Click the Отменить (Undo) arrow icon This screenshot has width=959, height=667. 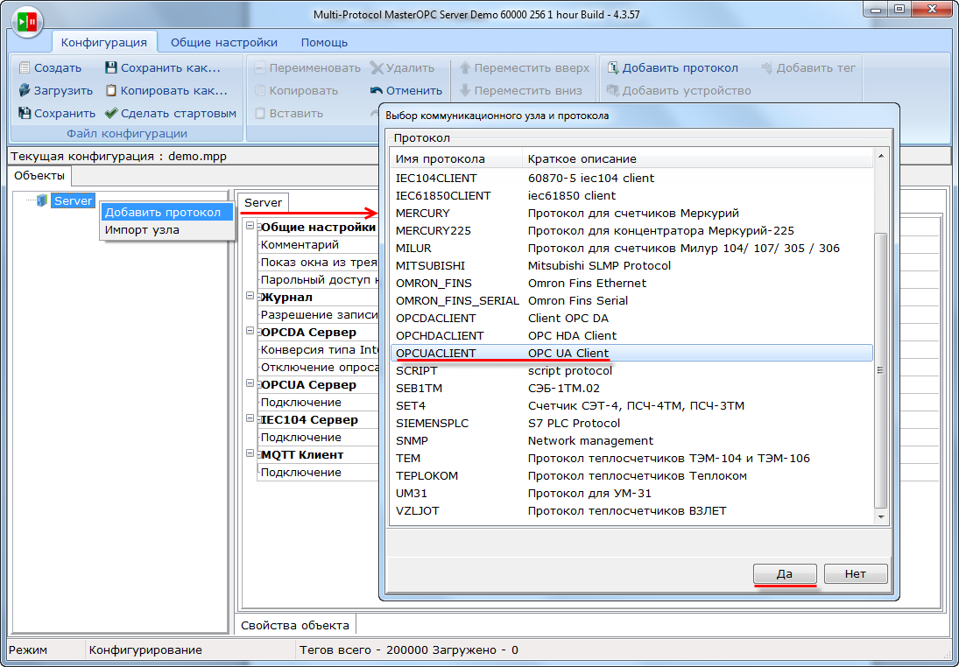point(377,90)
